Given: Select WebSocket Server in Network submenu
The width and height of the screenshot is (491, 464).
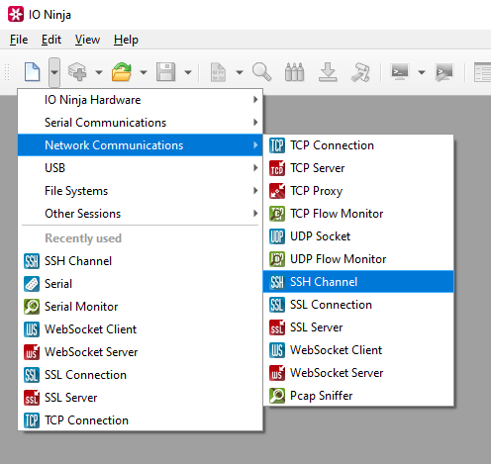Looking at the screenshot, I should 358,373.
